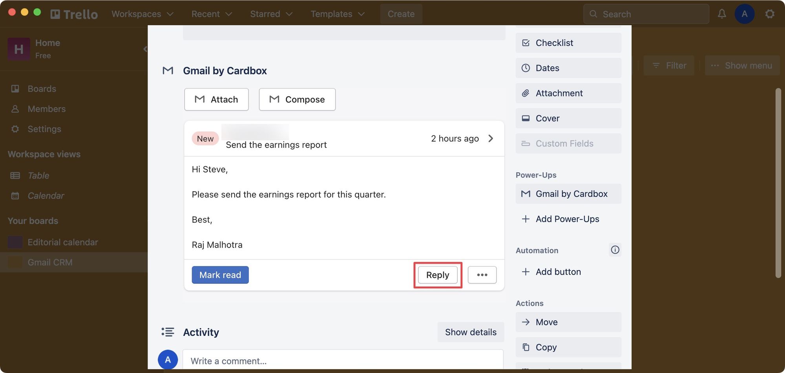Image resolution: width=785 pixels, height=373 pixels.
Task: Open the Recent dropdown menu
Action: pyautogui.click(x=212, y=14)
